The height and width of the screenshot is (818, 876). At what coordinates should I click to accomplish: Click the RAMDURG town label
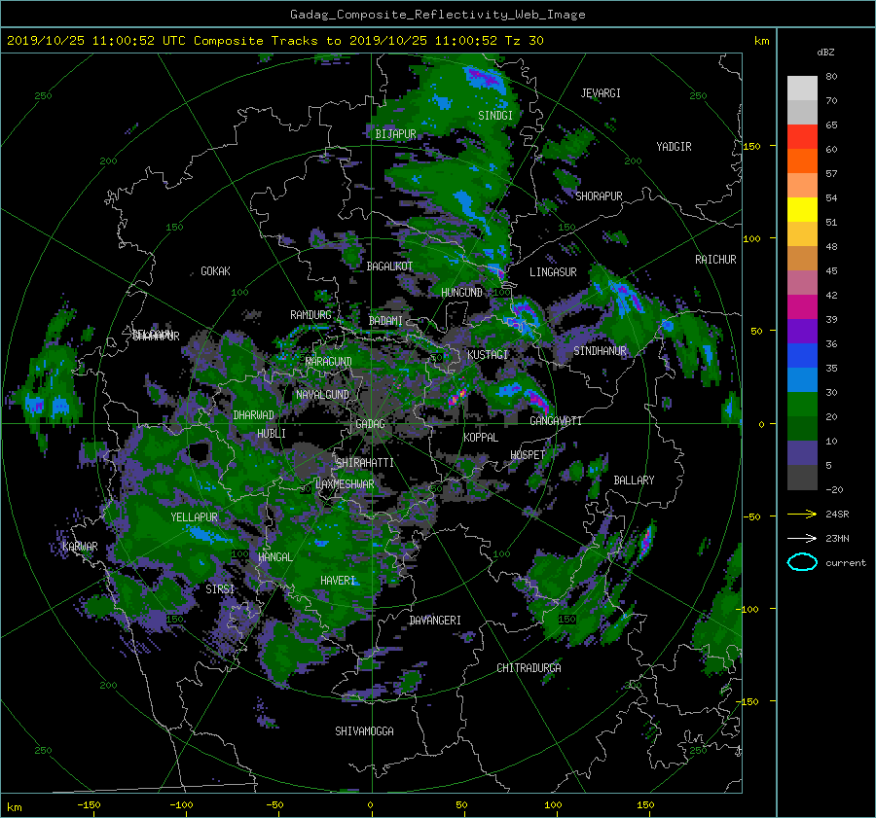pos(310,315)
